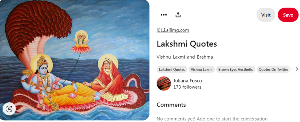The height and width of the screenshot is (122, 300).
Task: Open the three-dot more options menu
Action: click(x=164, y=15)
